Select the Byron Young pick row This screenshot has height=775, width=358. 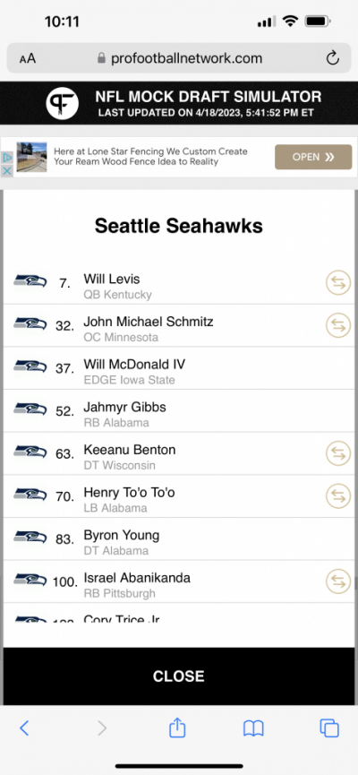[179, 538]
